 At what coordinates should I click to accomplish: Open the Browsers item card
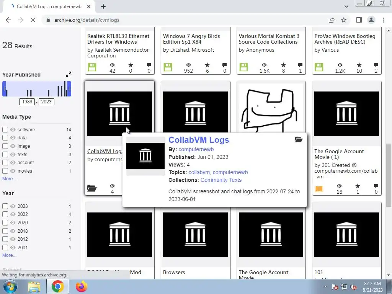[x=174, y=272]
